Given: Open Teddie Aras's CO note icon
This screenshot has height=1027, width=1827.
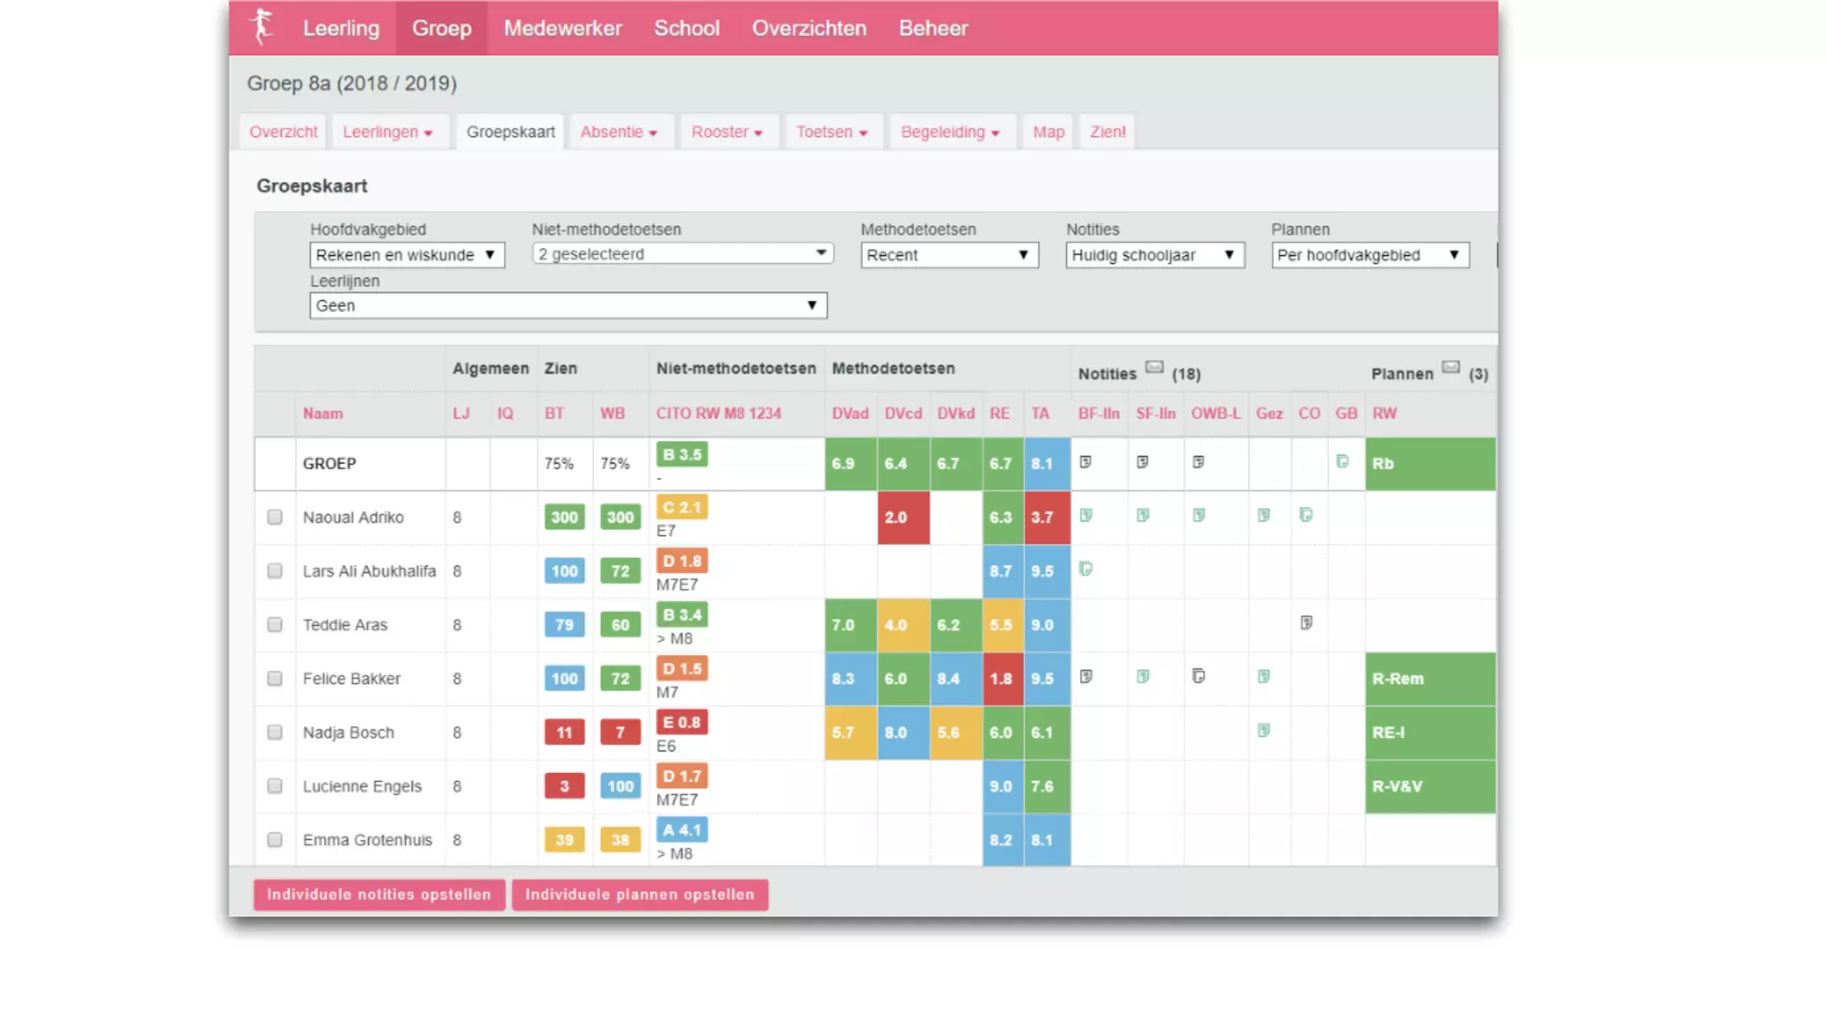Looking at the screenshot, I should 1306,622.
